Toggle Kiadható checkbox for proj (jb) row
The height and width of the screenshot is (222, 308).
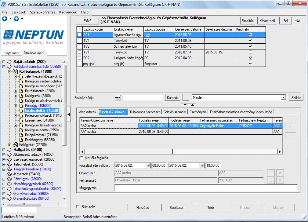250,64
